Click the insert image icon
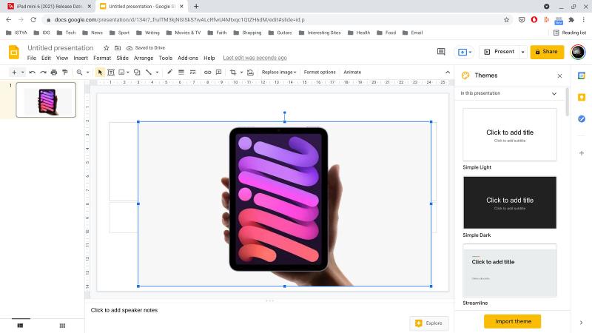 pyautogui.click(x=121, y=72)
